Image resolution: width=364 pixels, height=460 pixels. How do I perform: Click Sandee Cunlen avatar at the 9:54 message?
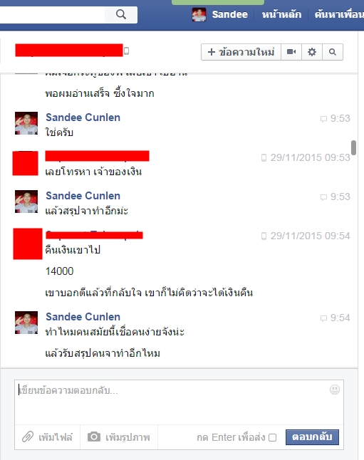coord(26,323)
